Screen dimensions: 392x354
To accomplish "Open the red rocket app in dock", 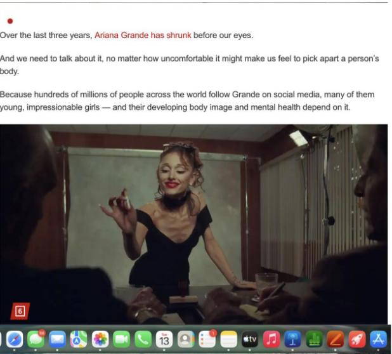I will (357, 339).
